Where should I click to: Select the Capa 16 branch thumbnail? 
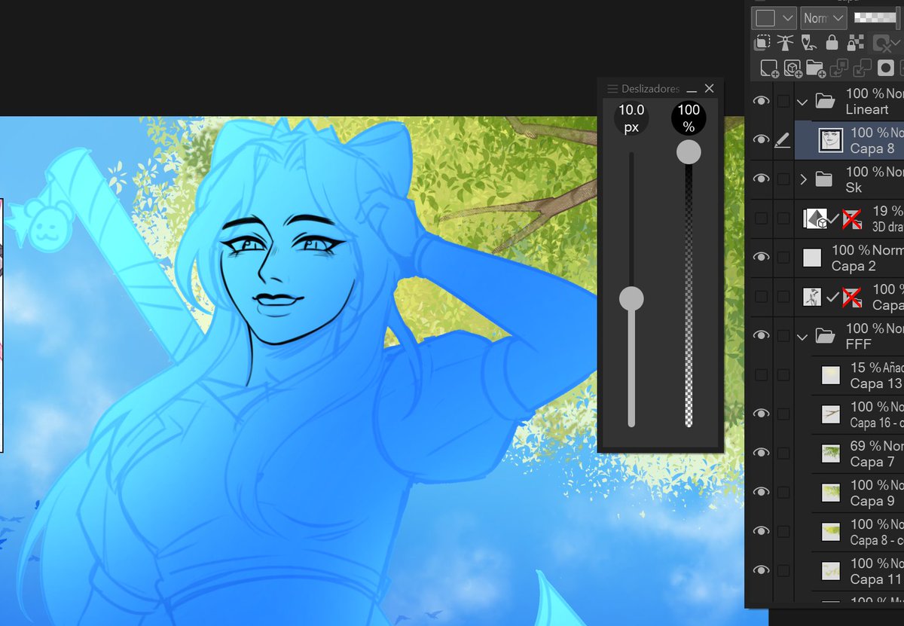[831, 414]
